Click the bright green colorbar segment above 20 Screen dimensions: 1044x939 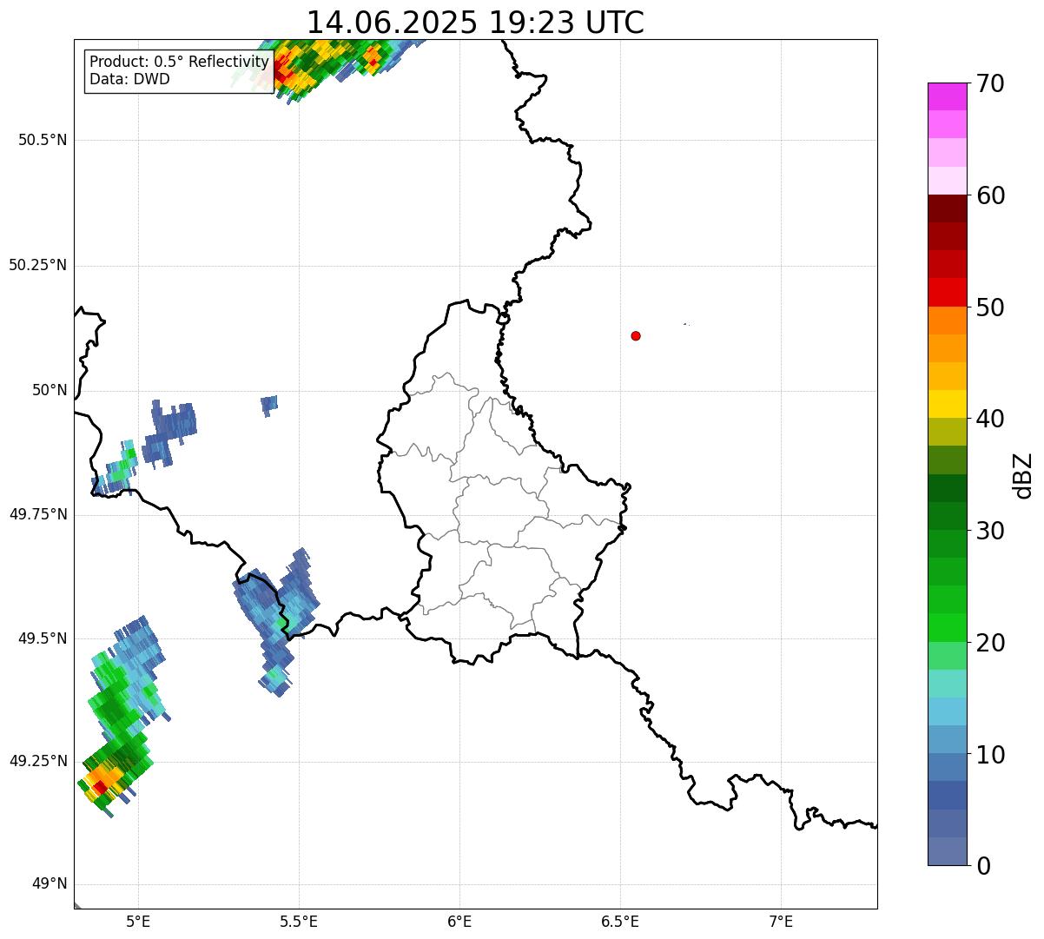click(x=947, y=627)
